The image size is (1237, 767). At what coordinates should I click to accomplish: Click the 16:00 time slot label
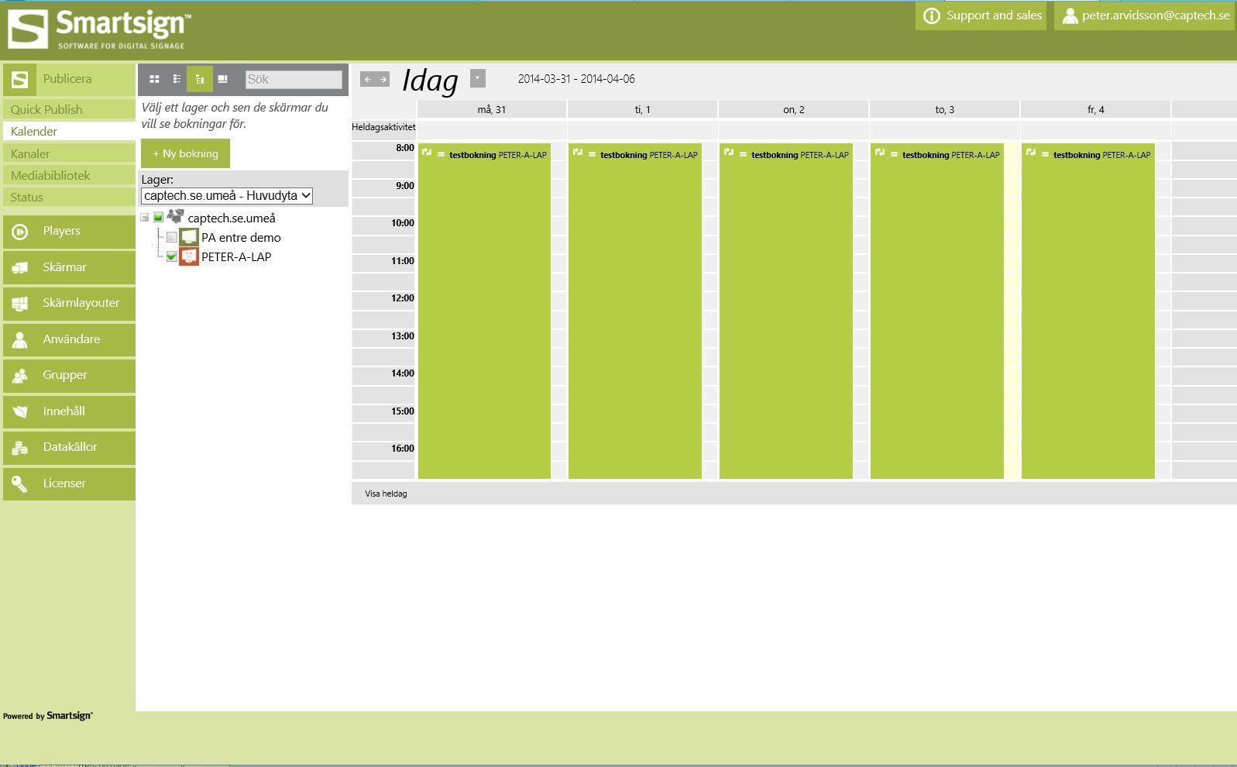click(403, 449)
